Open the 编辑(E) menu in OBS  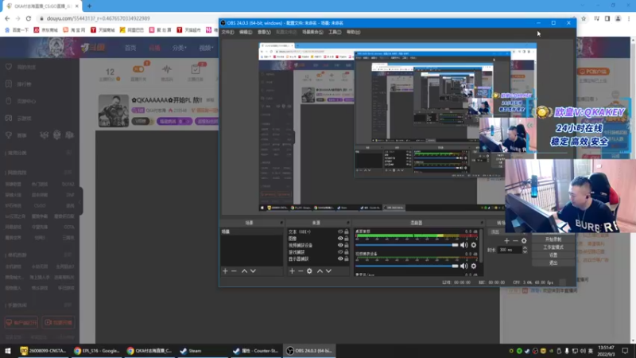pos(246,32)
